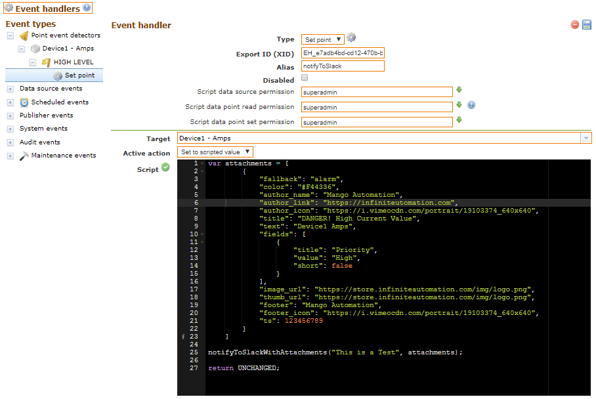This screenshot has width=596, height=399.
Task: Open the Type dropdown showing Set point
Action: tap(323, 39)
